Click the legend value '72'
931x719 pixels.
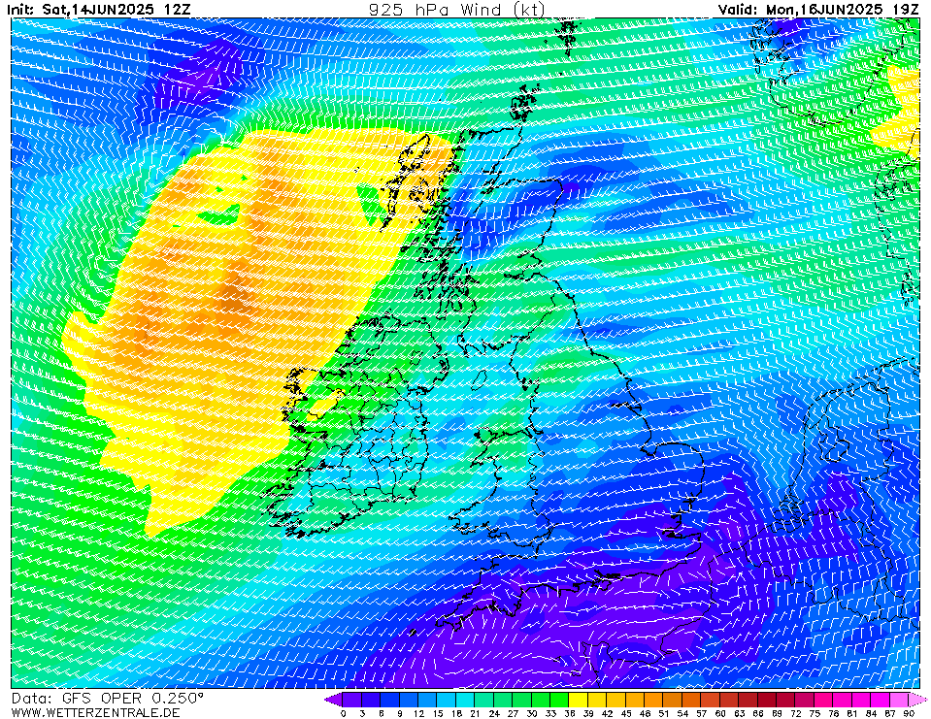pyautogui.click(x=796, y=713)
